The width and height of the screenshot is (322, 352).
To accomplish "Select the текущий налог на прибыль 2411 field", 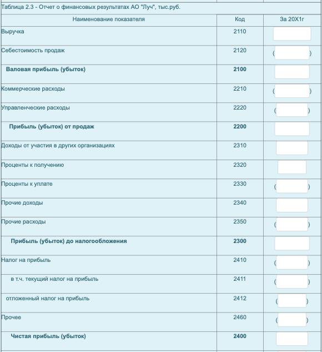I will [292, 281].
